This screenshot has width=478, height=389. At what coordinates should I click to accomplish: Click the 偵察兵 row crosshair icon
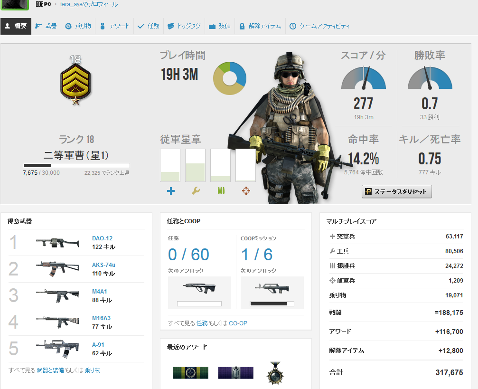[332, 280]
